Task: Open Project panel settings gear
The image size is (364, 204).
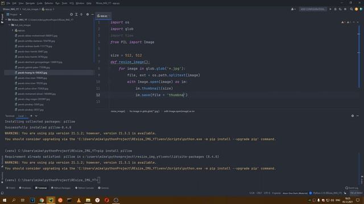Action: tap(88, 14)
